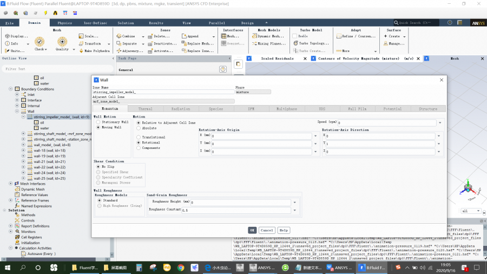The image size is (487, 274).
Task: Click OK in the Wall dialog
Action: [252, 230]
